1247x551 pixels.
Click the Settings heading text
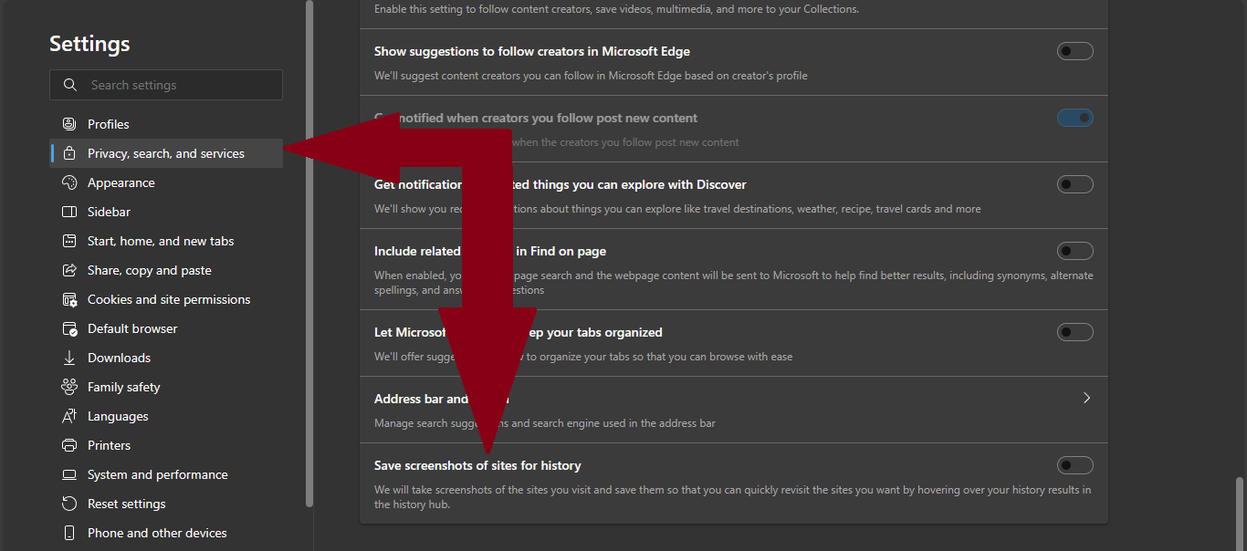pos(89,44)
